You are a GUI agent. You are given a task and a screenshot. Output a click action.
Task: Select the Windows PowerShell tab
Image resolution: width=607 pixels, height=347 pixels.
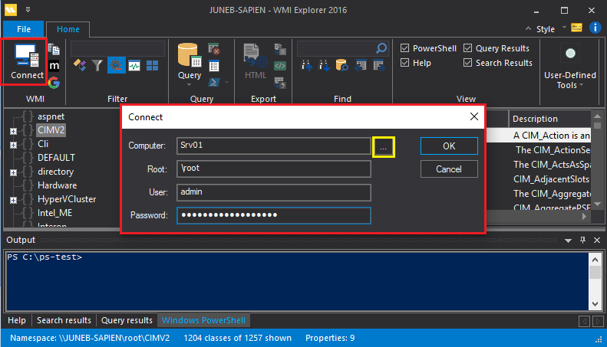[203, 320]
